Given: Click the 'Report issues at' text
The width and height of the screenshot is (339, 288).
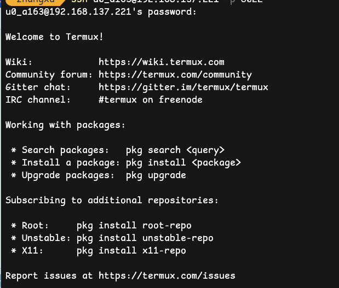Looking at the screenshot, I should (49, 276).
